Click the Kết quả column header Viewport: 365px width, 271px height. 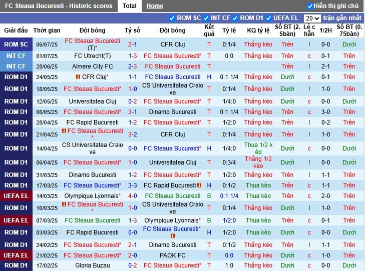point(209,30)
